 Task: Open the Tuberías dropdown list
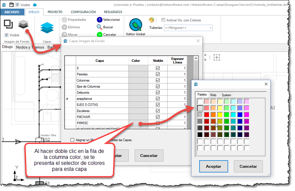(x=210, y=28)
